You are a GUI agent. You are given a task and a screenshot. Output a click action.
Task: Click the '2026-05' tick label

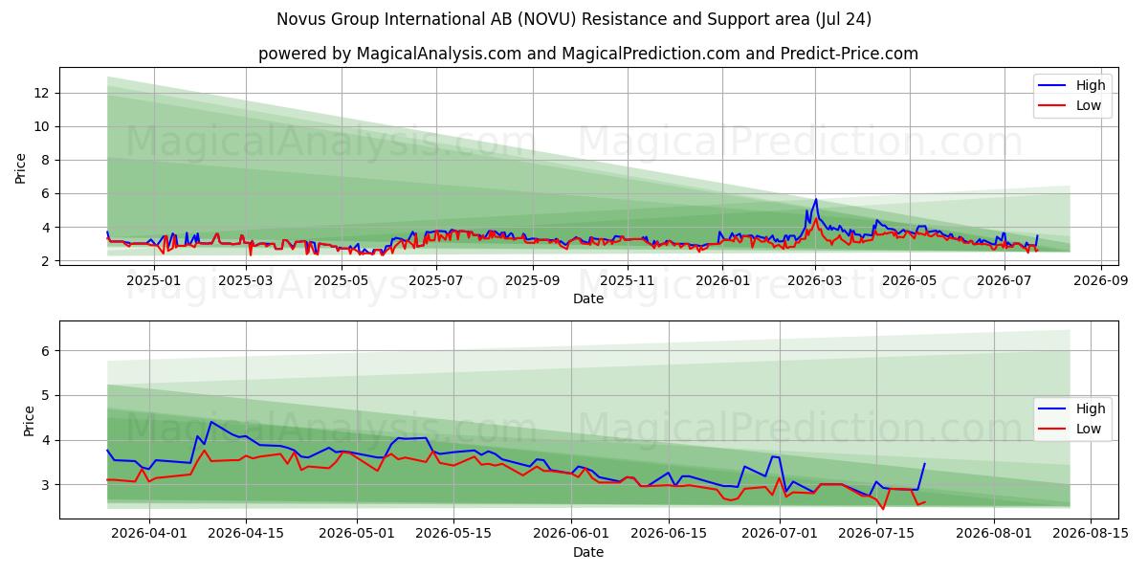click(x=911, y=280)
